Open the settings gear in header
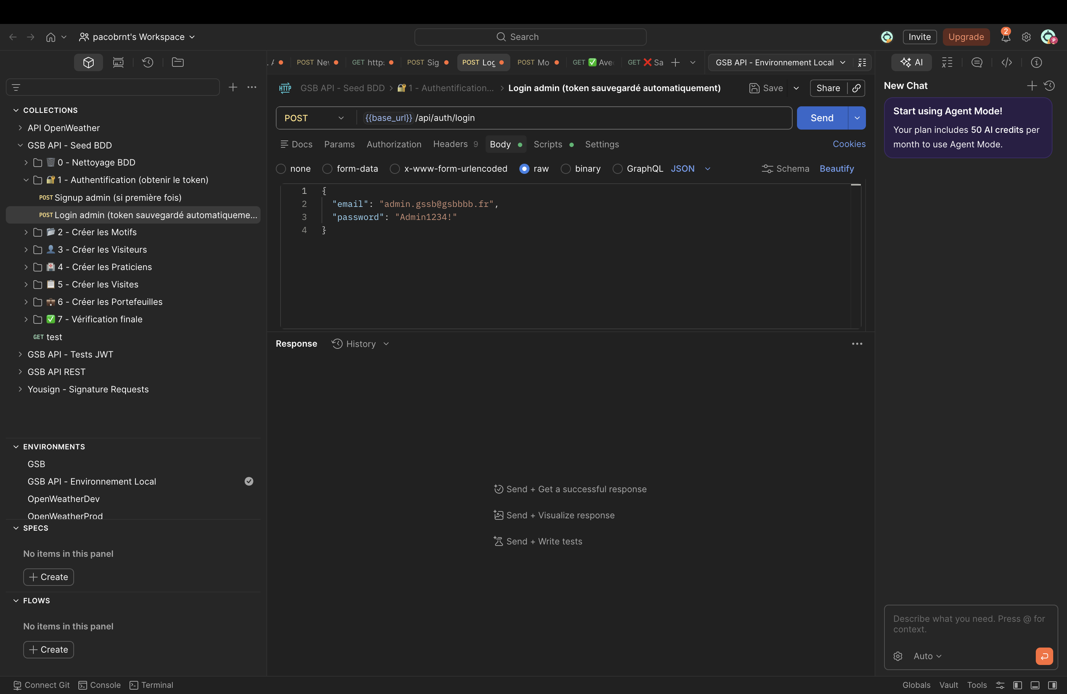 [1026, 37]
